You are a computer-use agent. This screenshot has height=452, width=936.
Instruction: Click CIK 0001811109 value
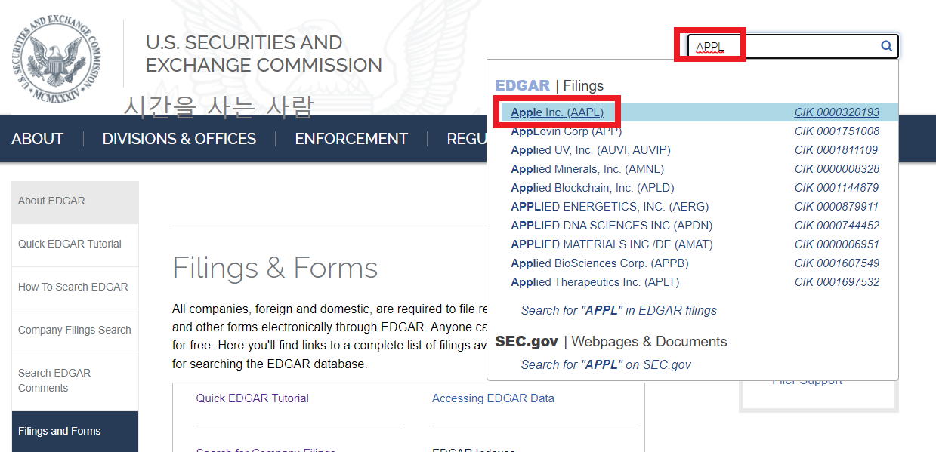click(x=837, y=150)
